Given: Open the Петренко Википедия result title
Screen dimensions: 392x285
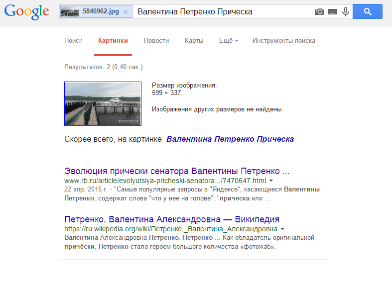Looking at the screenshot, I should point(172,219).
